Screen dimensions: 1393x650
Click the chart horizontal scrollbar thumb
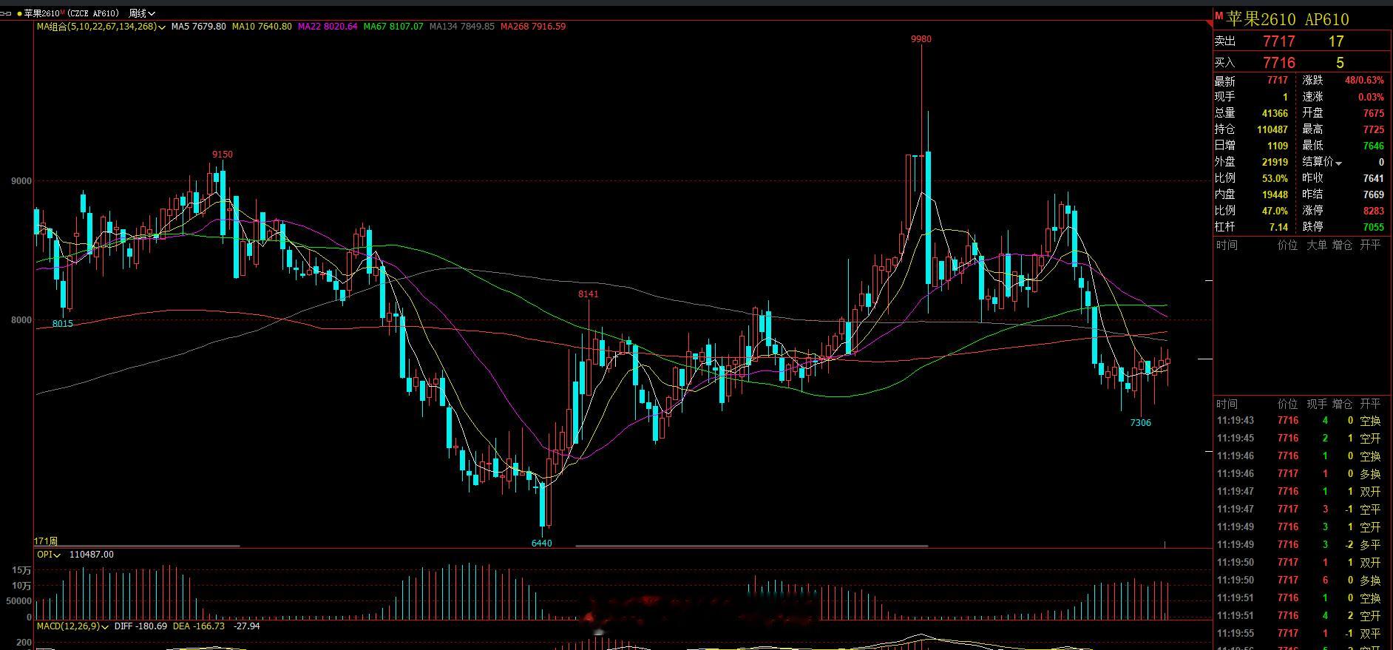pyautogui.click(x=751, y=546)
